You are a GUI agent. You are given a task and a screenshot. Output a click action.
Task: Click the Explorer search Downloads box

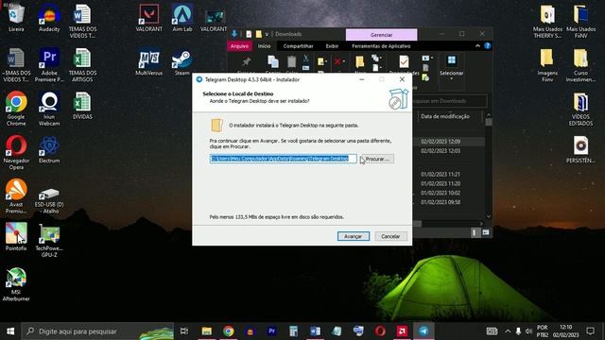coord(450,101)
